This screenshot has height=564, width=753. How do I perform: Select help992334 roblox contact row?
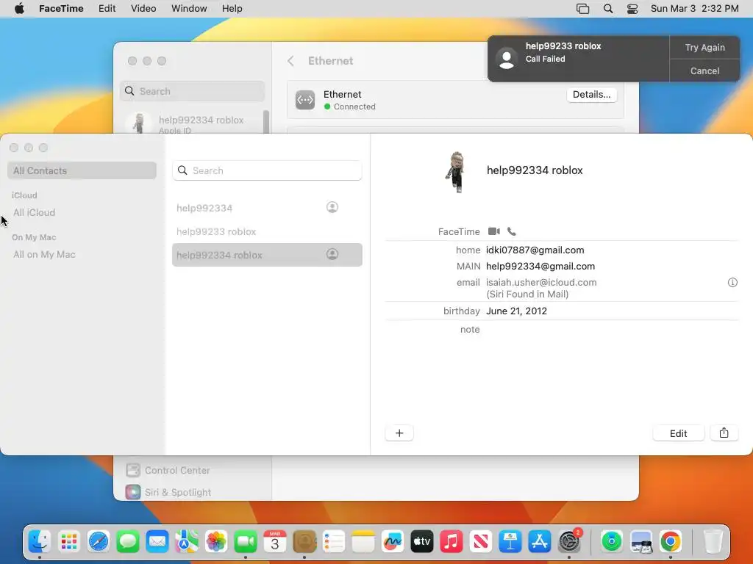point(267,255)
